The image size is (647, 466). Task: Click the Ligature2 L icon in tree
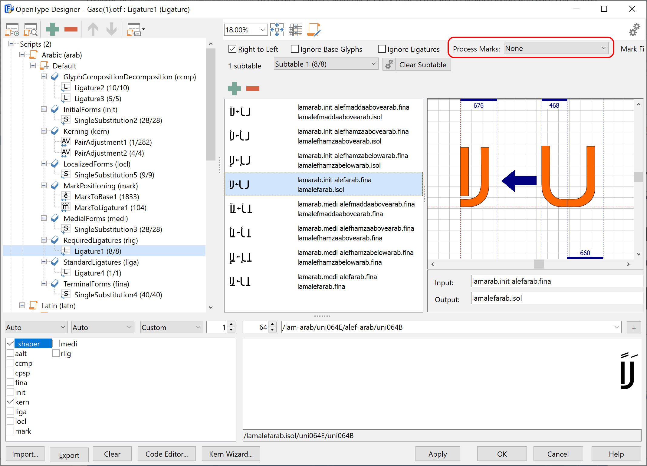[66, 88]
